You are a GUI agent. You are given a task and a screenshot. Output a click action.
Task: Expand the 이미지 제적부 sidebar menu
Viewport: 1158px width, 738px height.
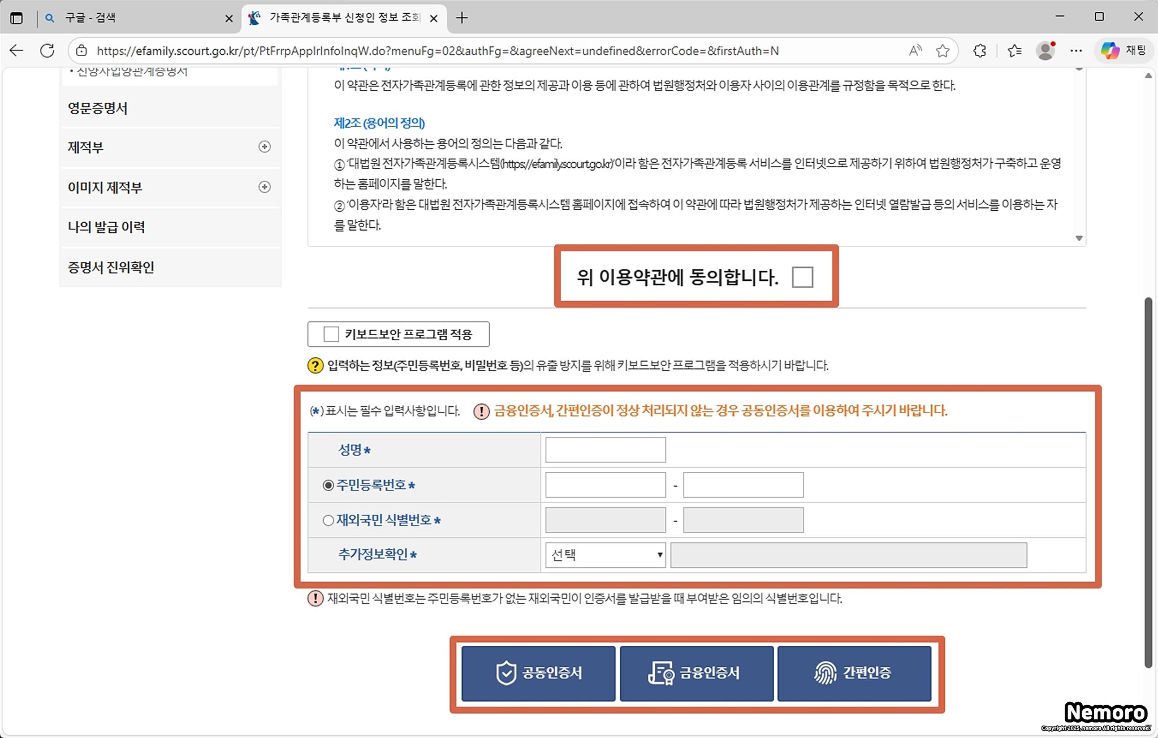tap(264, 187)
